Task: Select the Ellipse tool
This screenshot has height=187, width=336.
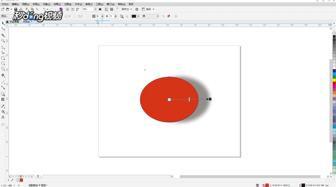Action: (x=3, y=63)
